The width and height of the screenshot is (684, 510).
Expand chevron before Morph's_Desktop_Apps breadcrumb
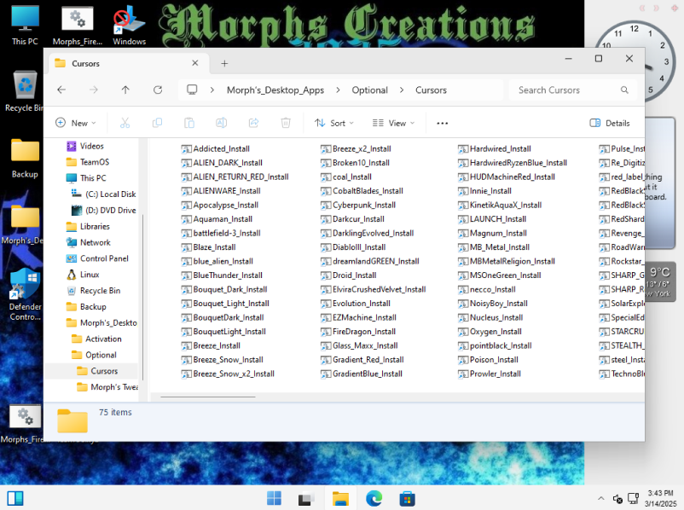click(212, 90)
